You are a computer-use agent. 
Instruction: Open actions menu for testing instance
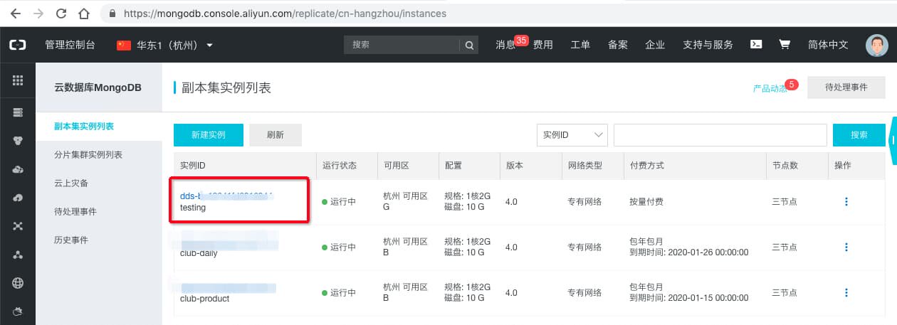846,202
